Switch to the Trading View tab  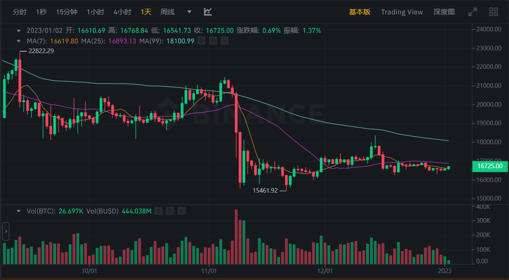(x=401, y=12)
